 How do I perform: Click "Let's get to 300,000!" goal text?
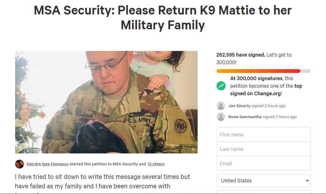click(x=279, y=55)
